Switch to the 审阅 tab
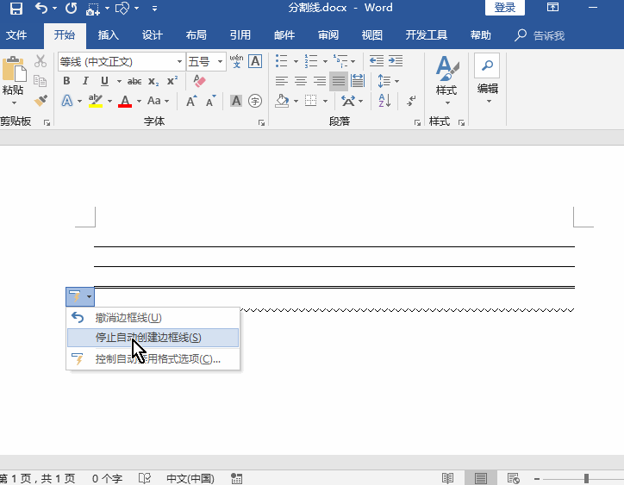The height and width of the screenshot is (485, 624). pyautogui.click(x=328, y=35)
